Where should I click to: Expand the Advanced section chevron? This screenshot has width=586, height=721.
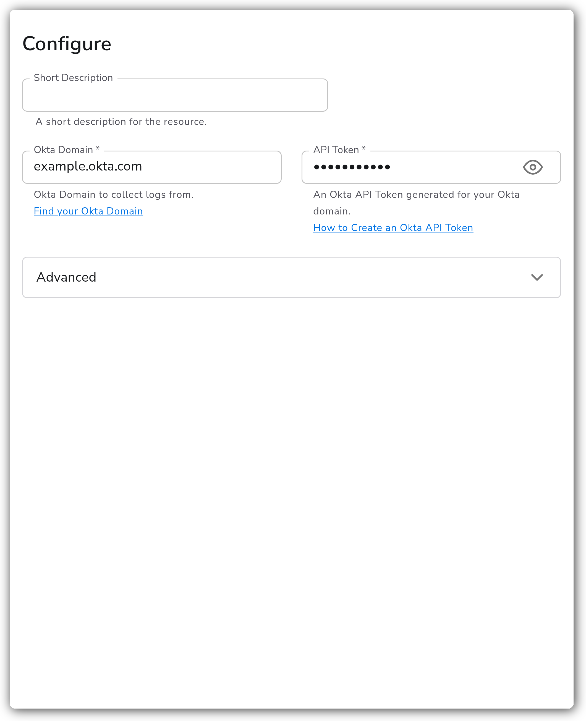[537, 277]
